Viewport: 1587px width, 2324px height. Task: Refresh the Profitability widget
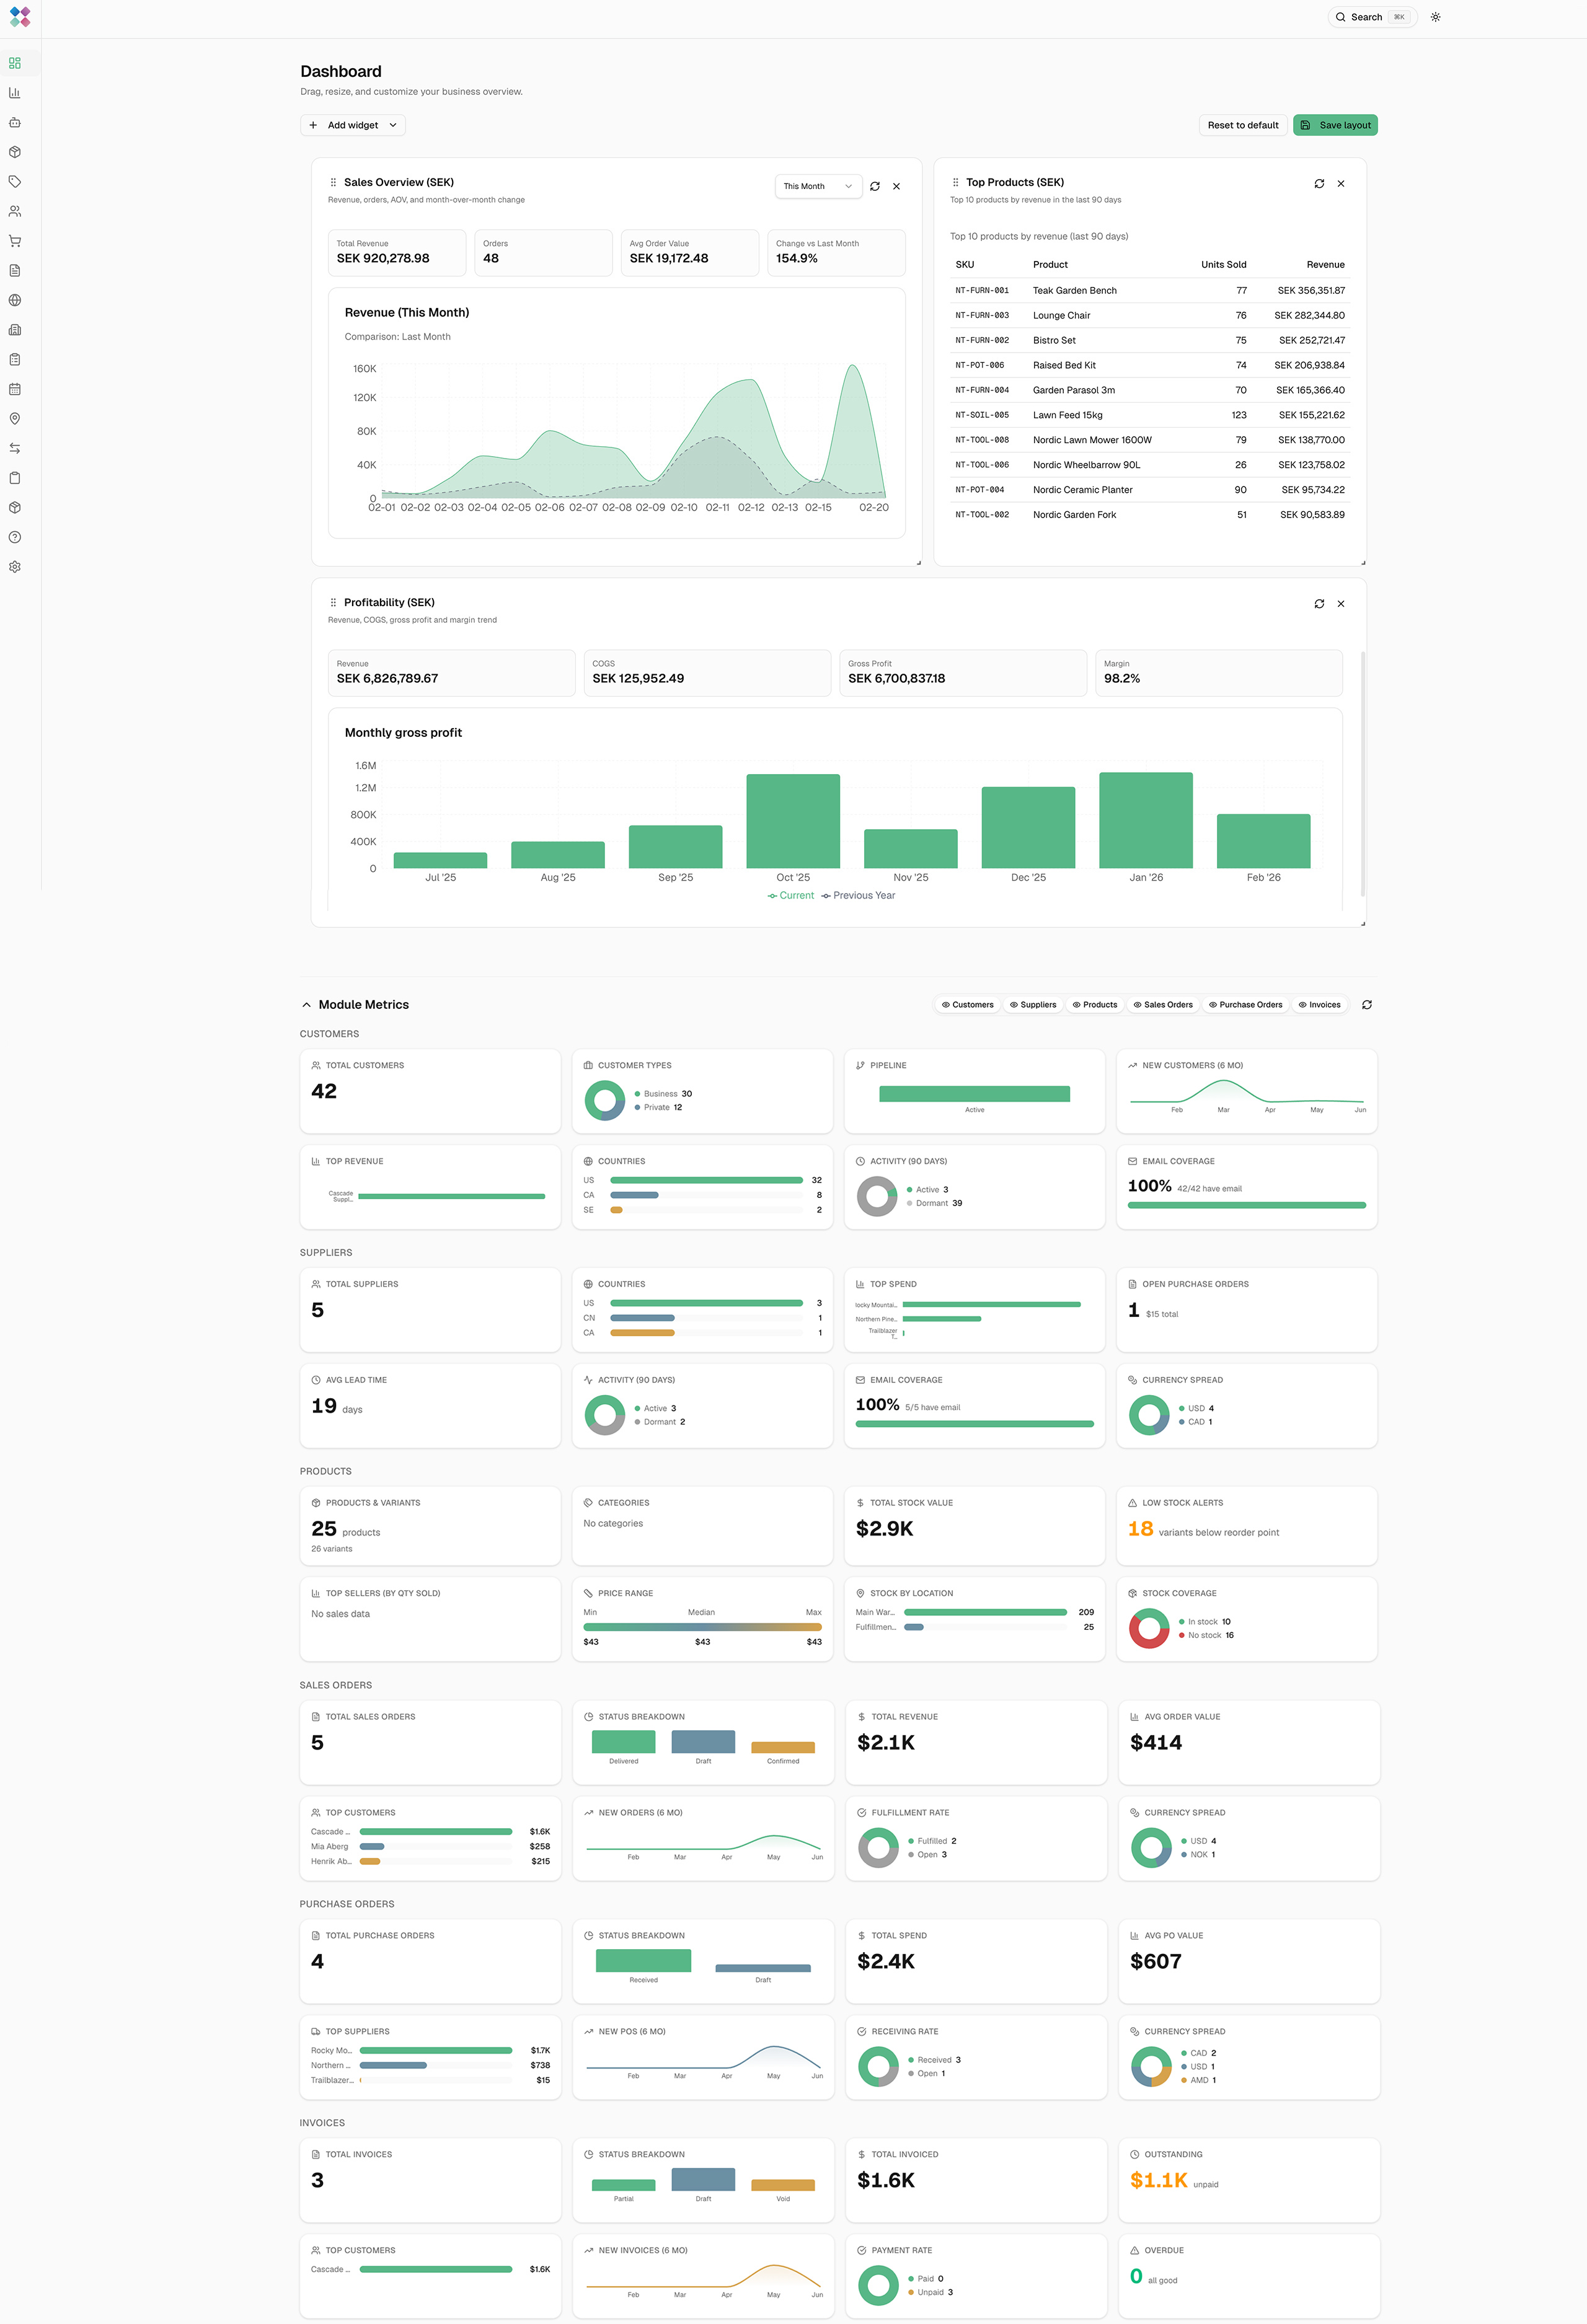tap(1319, 603)
